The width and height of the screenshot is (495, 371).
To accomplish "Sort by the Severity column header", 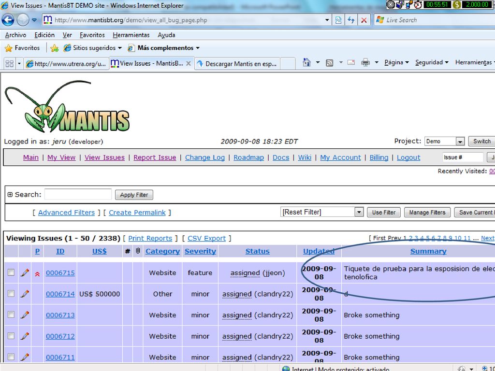I will click(200, 251).
